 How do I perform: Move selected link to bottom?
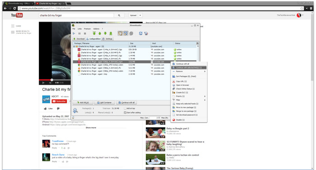click(111, 33)
